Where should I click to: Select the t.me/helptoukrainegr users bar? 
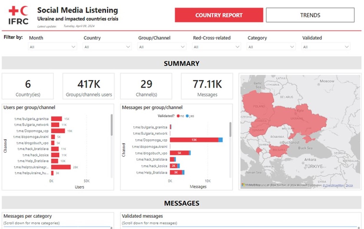click(61, 167)
